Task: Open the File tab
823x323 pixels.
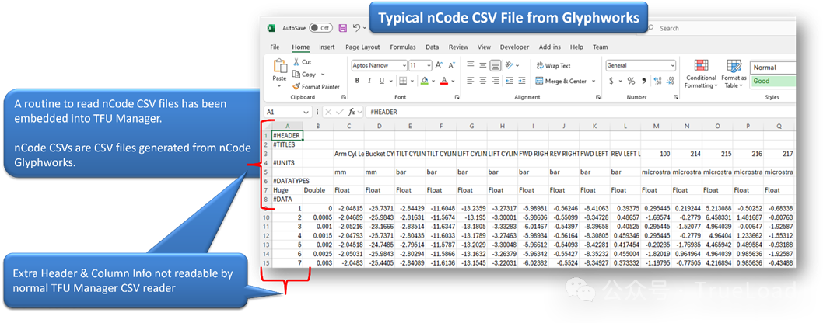Action: pyautogui.click(x=275, y=47)
